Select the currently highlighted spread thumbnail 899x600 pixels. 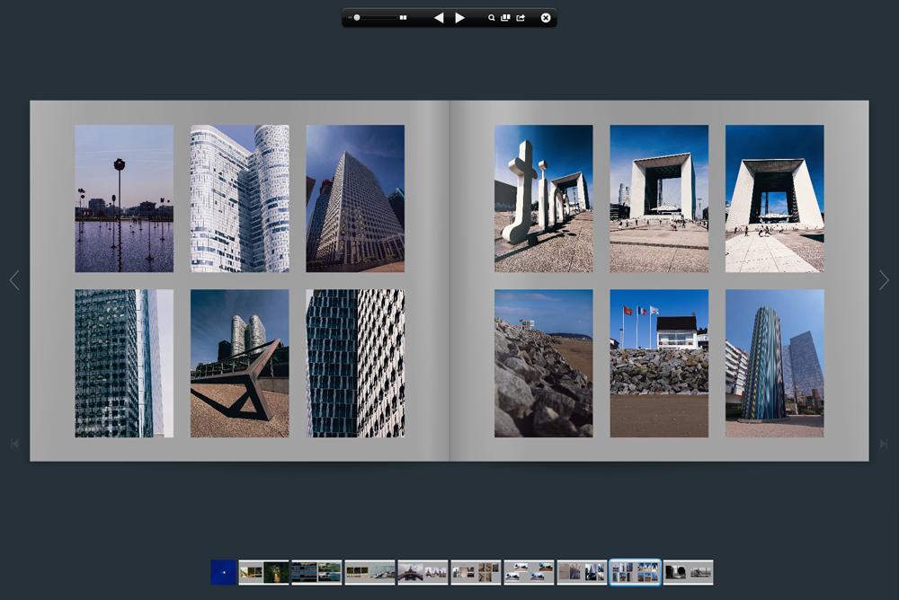pyautogui.click(x=635, y=572)
